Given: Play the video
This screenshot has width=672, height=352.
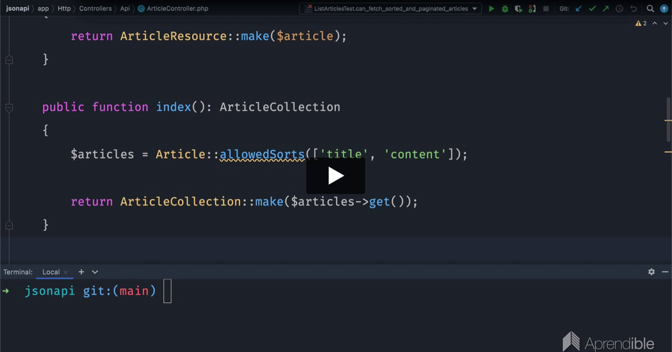Looking at the screenshot, I should coord(335,176).
